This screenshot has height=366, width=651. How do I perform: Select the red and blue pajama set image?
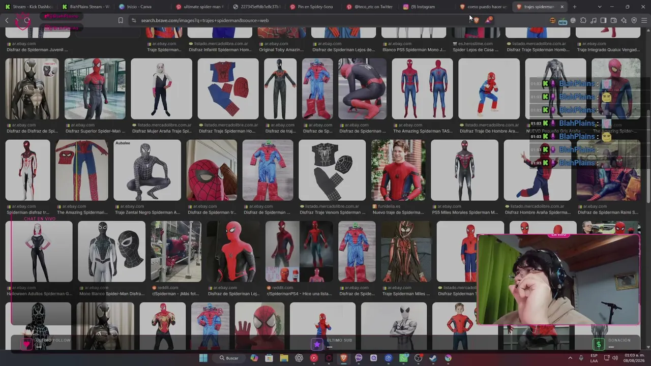click(x=228, y=89)
